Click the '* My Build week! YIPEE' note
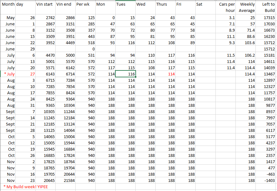This screenshot has width=277, height=191. [x=26, y=187]
